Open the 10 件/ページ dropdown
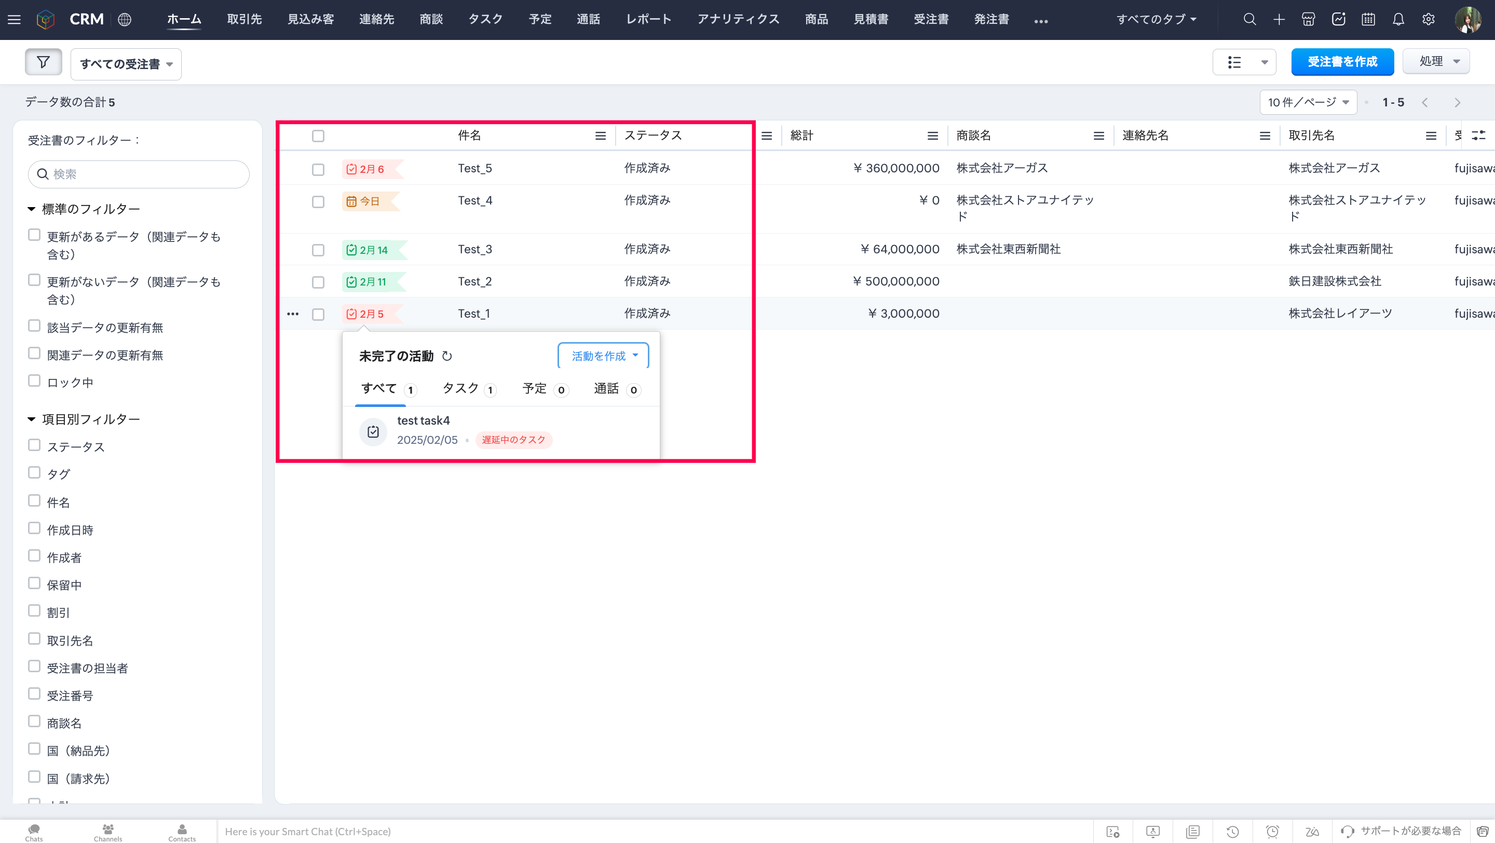1495x843 pixels. pyautogui.click(x=1308, y=103)
